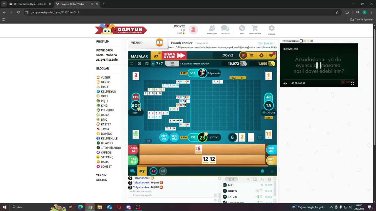
Task: Unmute the ad video
Action: 285,84
